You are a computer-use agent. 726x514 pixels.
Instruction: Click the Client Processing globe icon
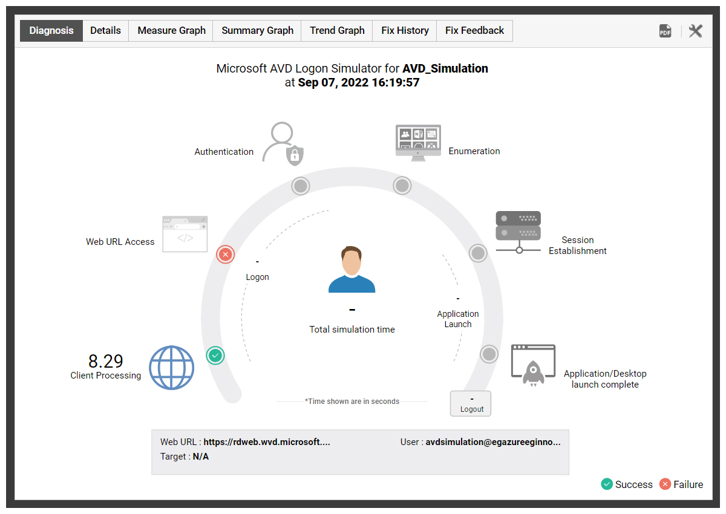point(172,368)
